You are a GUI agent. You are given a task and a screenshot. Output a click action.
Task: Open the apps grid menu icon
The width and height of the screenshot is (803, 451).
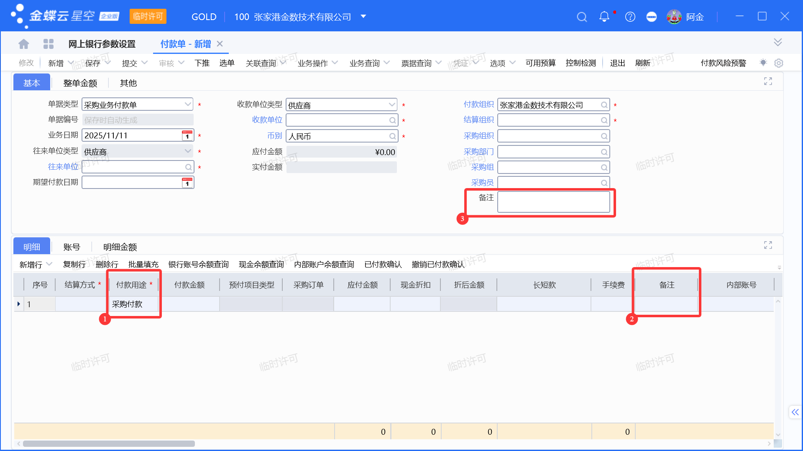[x=49, y=44]
